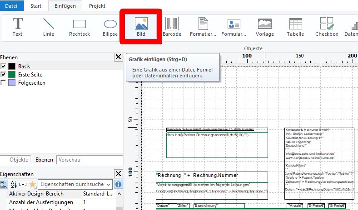
Task: Add a Vorlage template object
Action: tap(265, 26)
